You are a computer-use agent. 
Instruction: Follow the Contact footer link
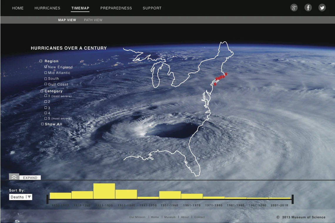click(x=200, y=217)
